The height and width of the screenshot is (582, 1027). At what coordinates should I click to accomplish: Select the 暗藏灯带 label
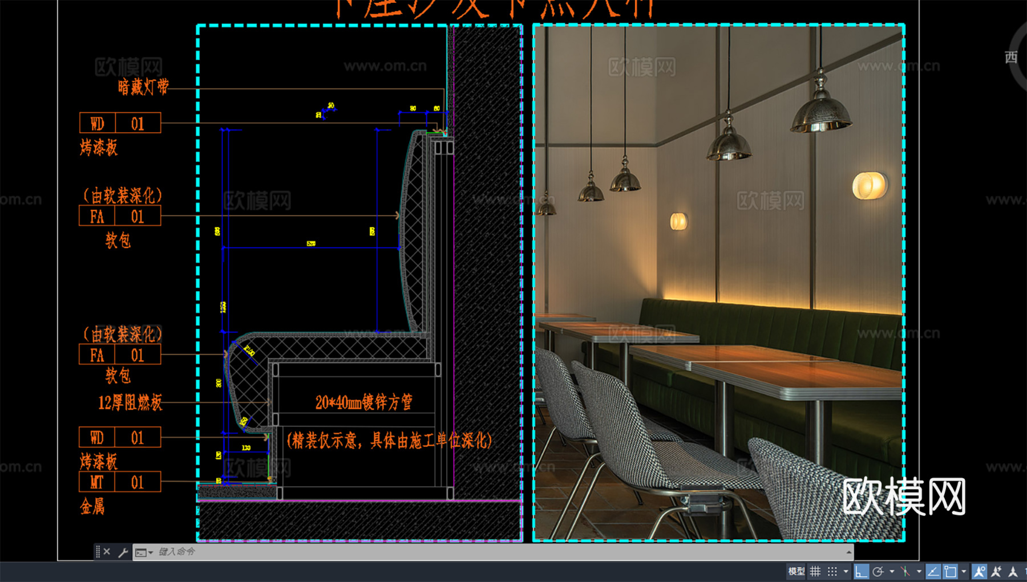tap(143, 87)
